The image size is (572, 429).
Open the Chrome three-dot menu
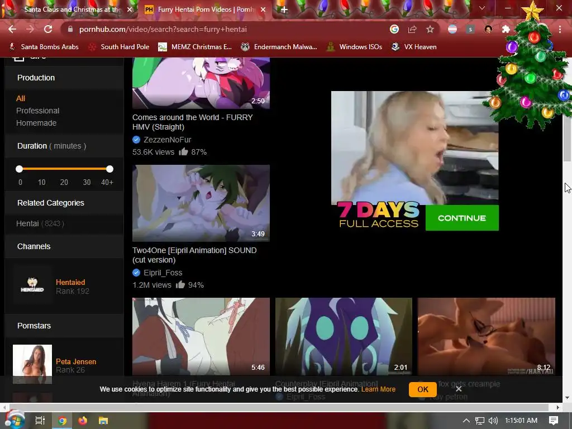[x=560, y=29]
